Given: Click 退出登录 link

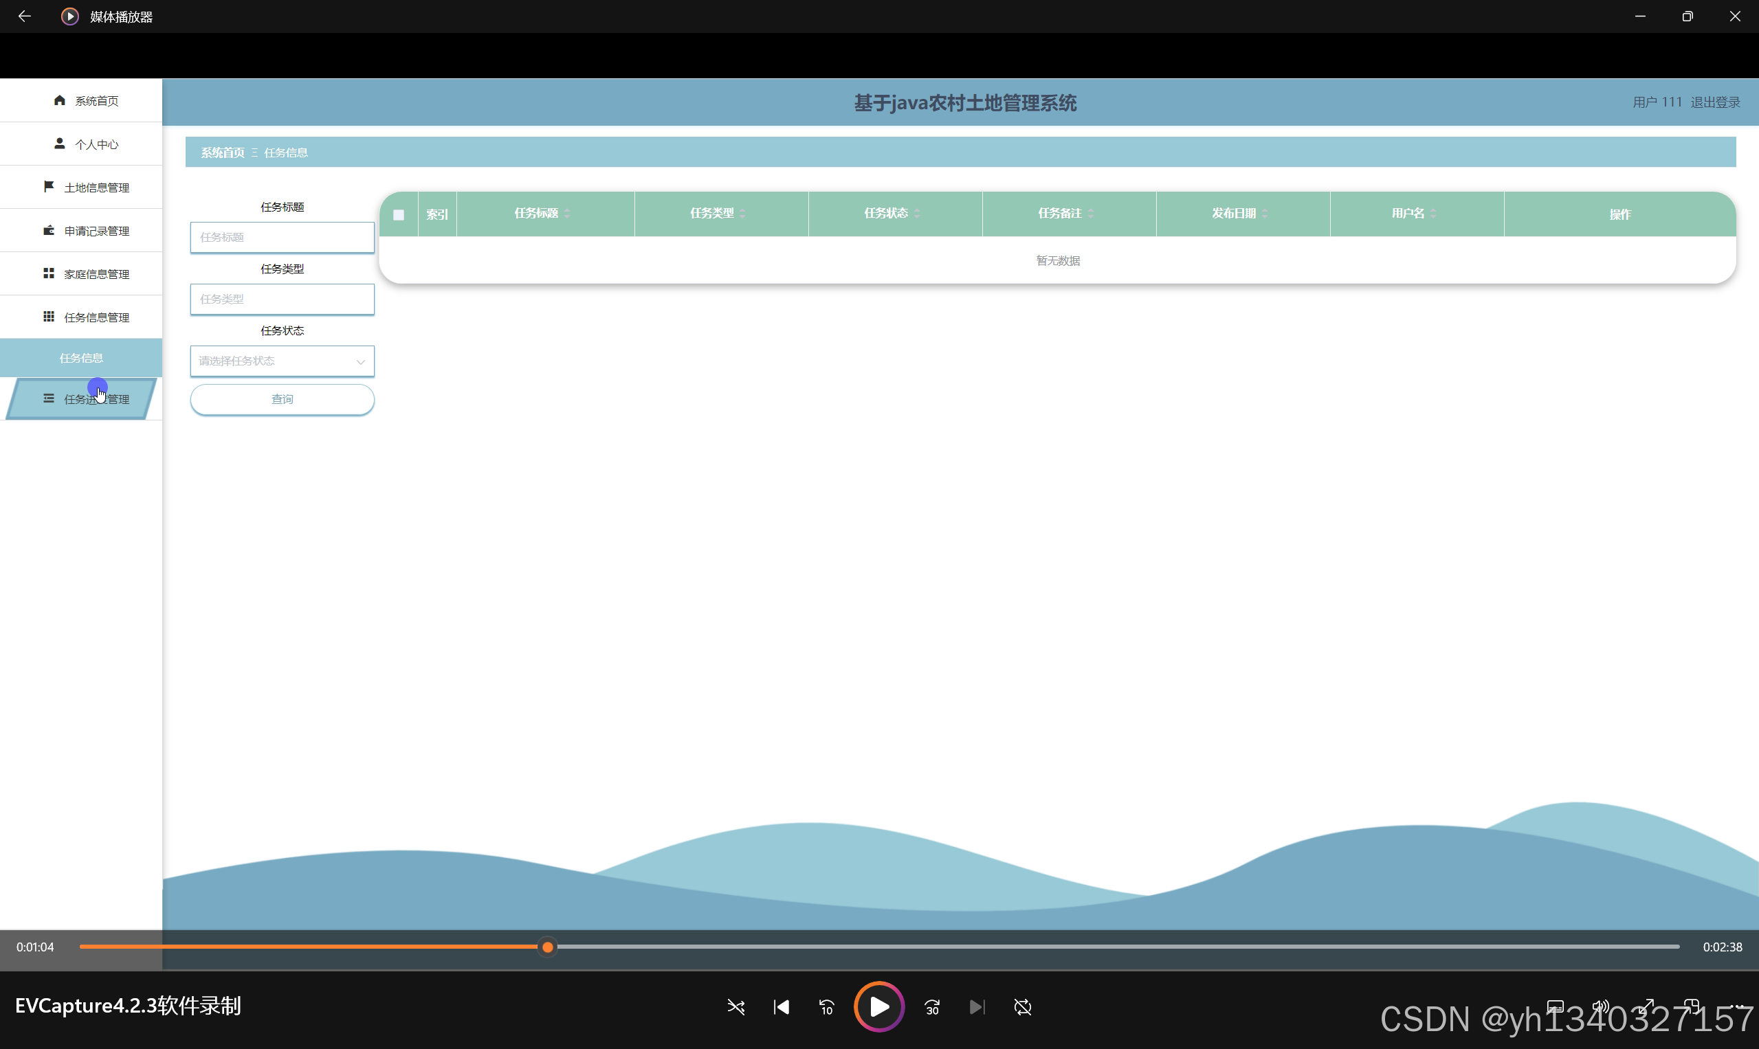Looking at the screenshot, I should pyautogui.click(x=1714, y=102).
